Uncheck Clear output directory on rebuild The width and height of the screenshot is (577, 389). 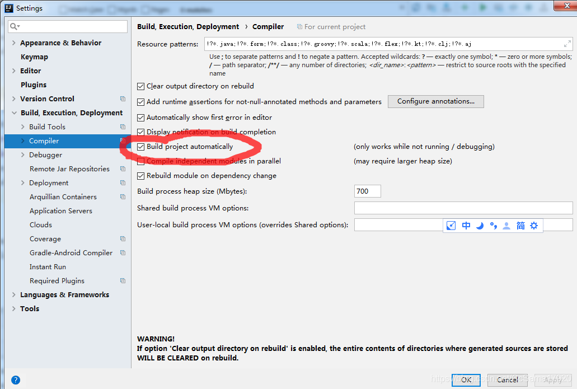(x=140, y=87)
